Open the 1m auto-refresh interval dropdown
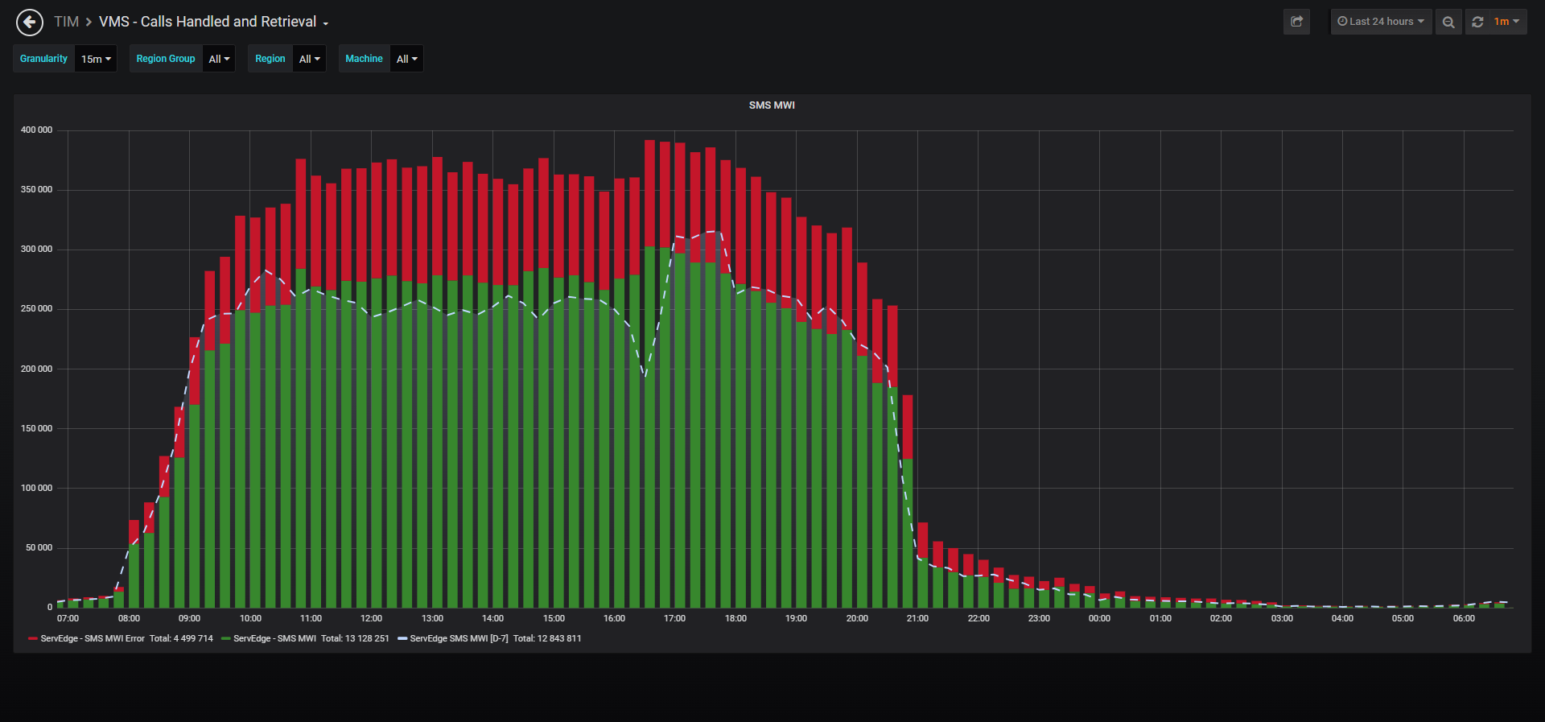The height and width of the screenshot is (722, 1545). (1506, 22)
